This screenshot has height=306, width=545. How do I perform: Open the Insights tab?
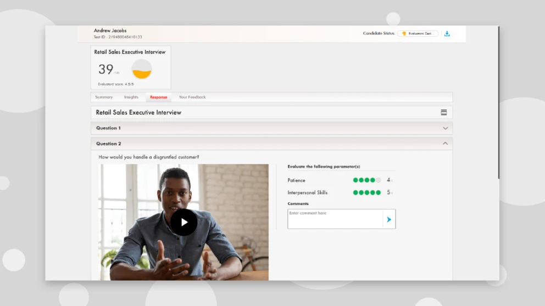(131, 97)
